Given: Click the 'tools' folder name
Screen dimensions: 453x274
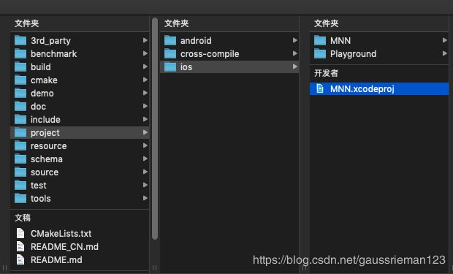Looking at the screenshot, I should (x=41, y=199).
